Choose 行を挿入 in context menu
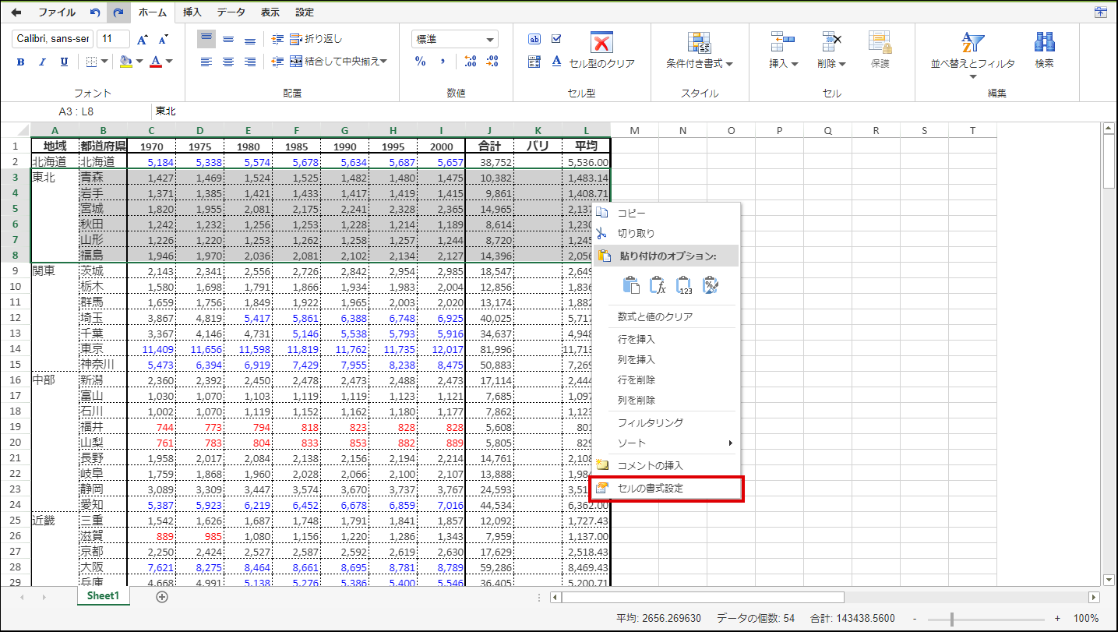1118x632 pixels. [x=665, y=340]
